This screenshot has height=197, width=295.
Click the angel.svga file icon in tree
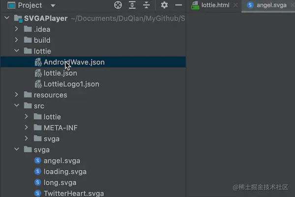[38, 161]
